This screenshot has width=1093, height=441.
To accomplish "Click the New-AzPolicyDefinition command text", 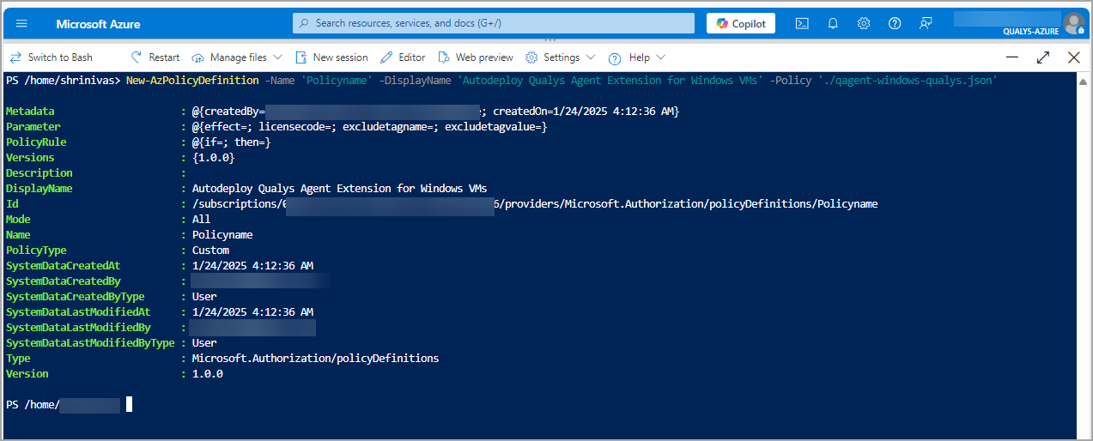I will [x=192, y=81].
